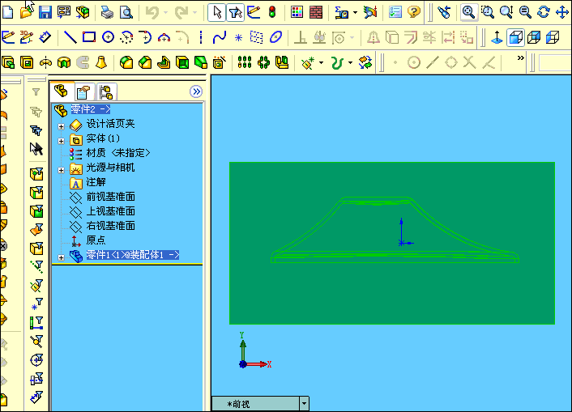This screenshot has height=412, width=572.
Task: Click the empty input field in top toolbar
Action: (x=555, y=62)
